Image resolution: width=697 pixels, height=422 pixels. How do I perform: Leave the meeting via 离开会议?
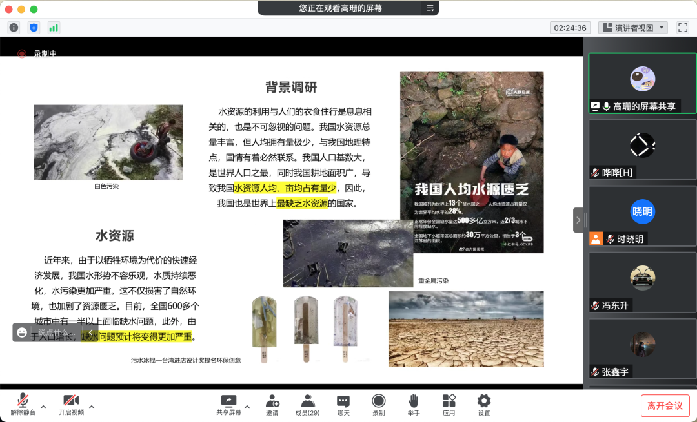664,405
